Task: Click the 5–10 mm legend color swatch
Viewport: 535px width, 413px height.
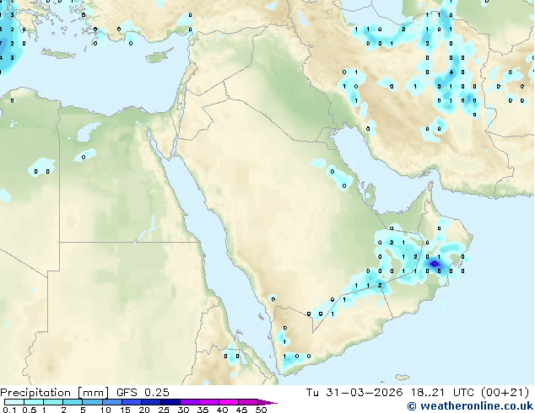Action: point(92,402)
